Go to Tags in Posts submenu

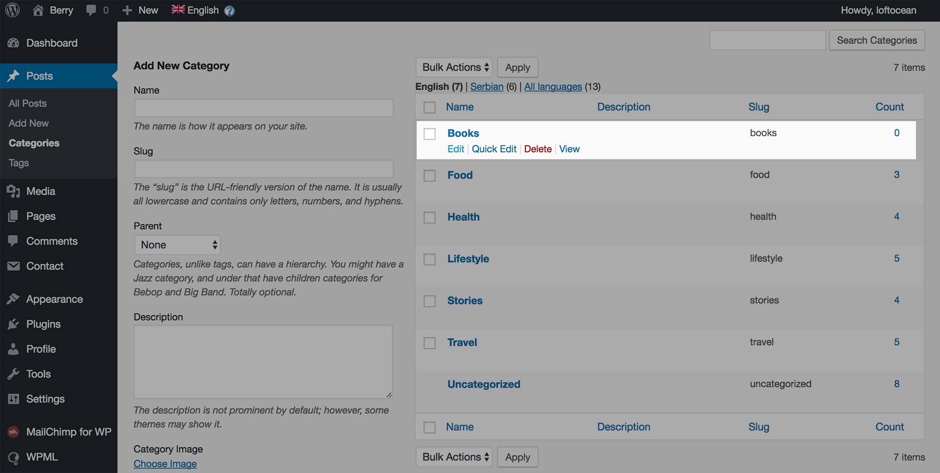click(x=19, y=163)
